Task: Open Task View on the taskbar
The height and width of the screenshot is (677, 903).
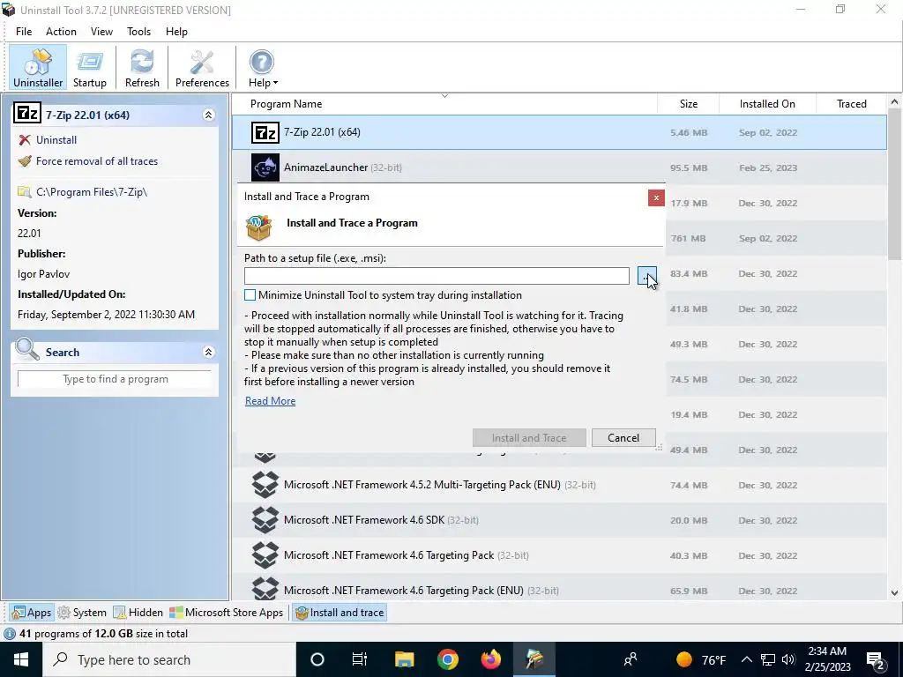Action: [360, 659]
